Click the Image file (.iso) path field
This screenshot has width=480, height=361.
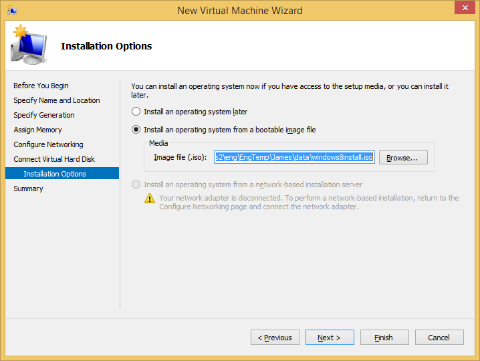pyautogui.click(x=294, y=158)
